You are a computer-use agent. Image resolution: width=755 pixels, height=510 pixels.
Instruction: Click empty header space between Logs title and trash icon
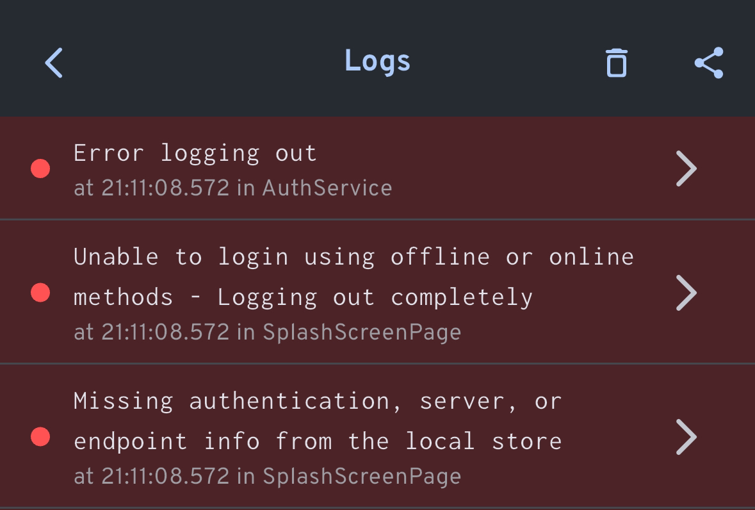point(506,63)
